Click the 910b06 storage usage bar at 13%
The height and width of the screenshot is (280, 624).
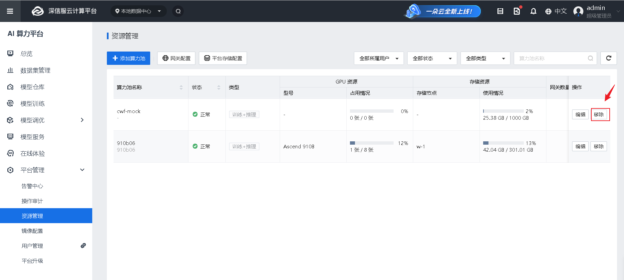[x=503, y=143]
